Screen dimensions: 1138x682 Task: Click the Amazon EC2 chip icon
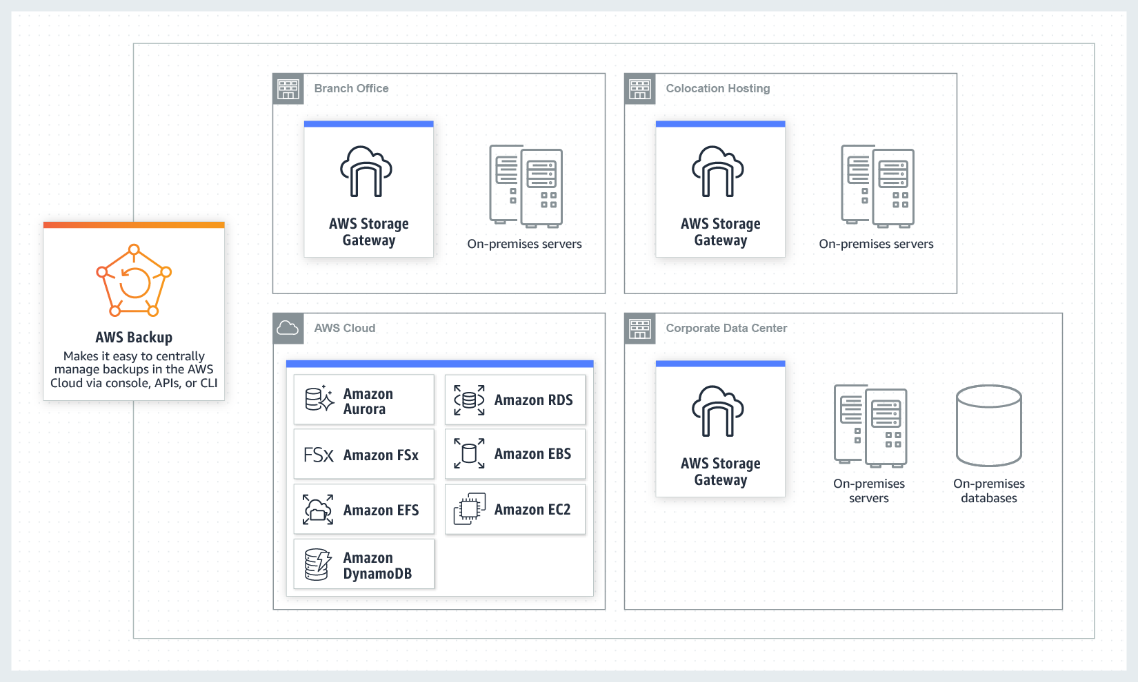(470, 509)
